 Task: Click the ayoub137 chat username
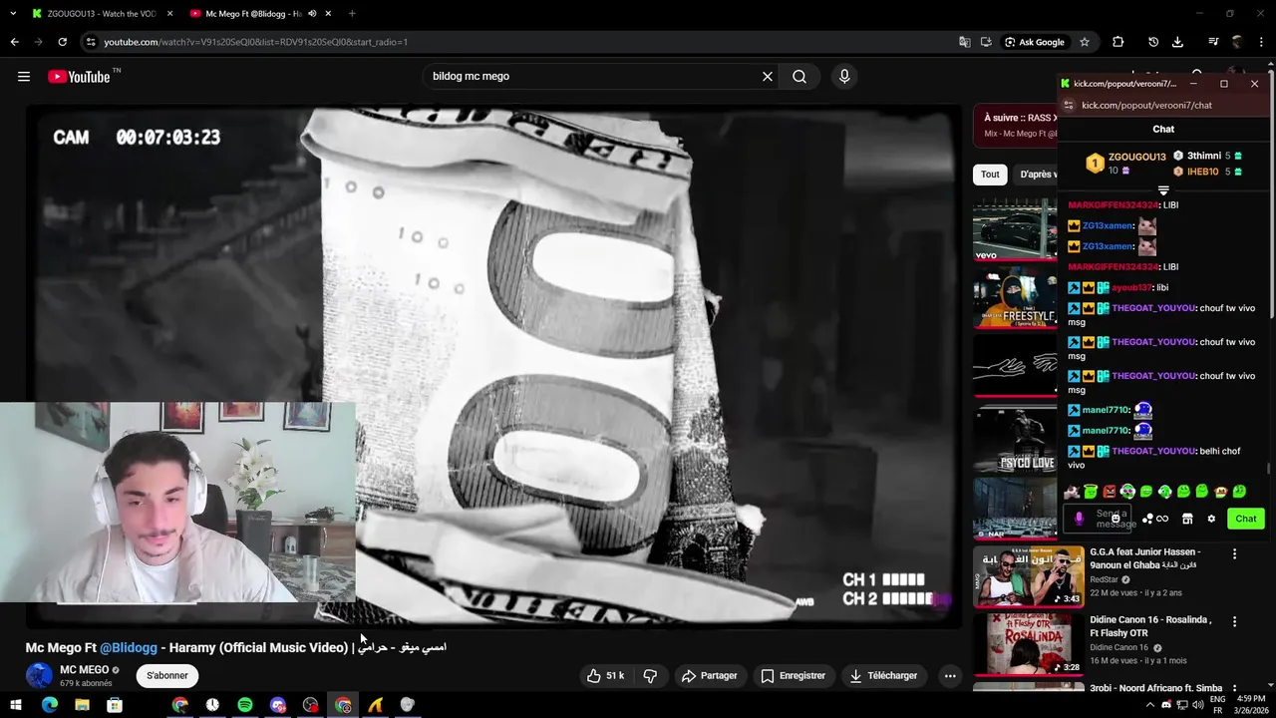(1131, 287)
